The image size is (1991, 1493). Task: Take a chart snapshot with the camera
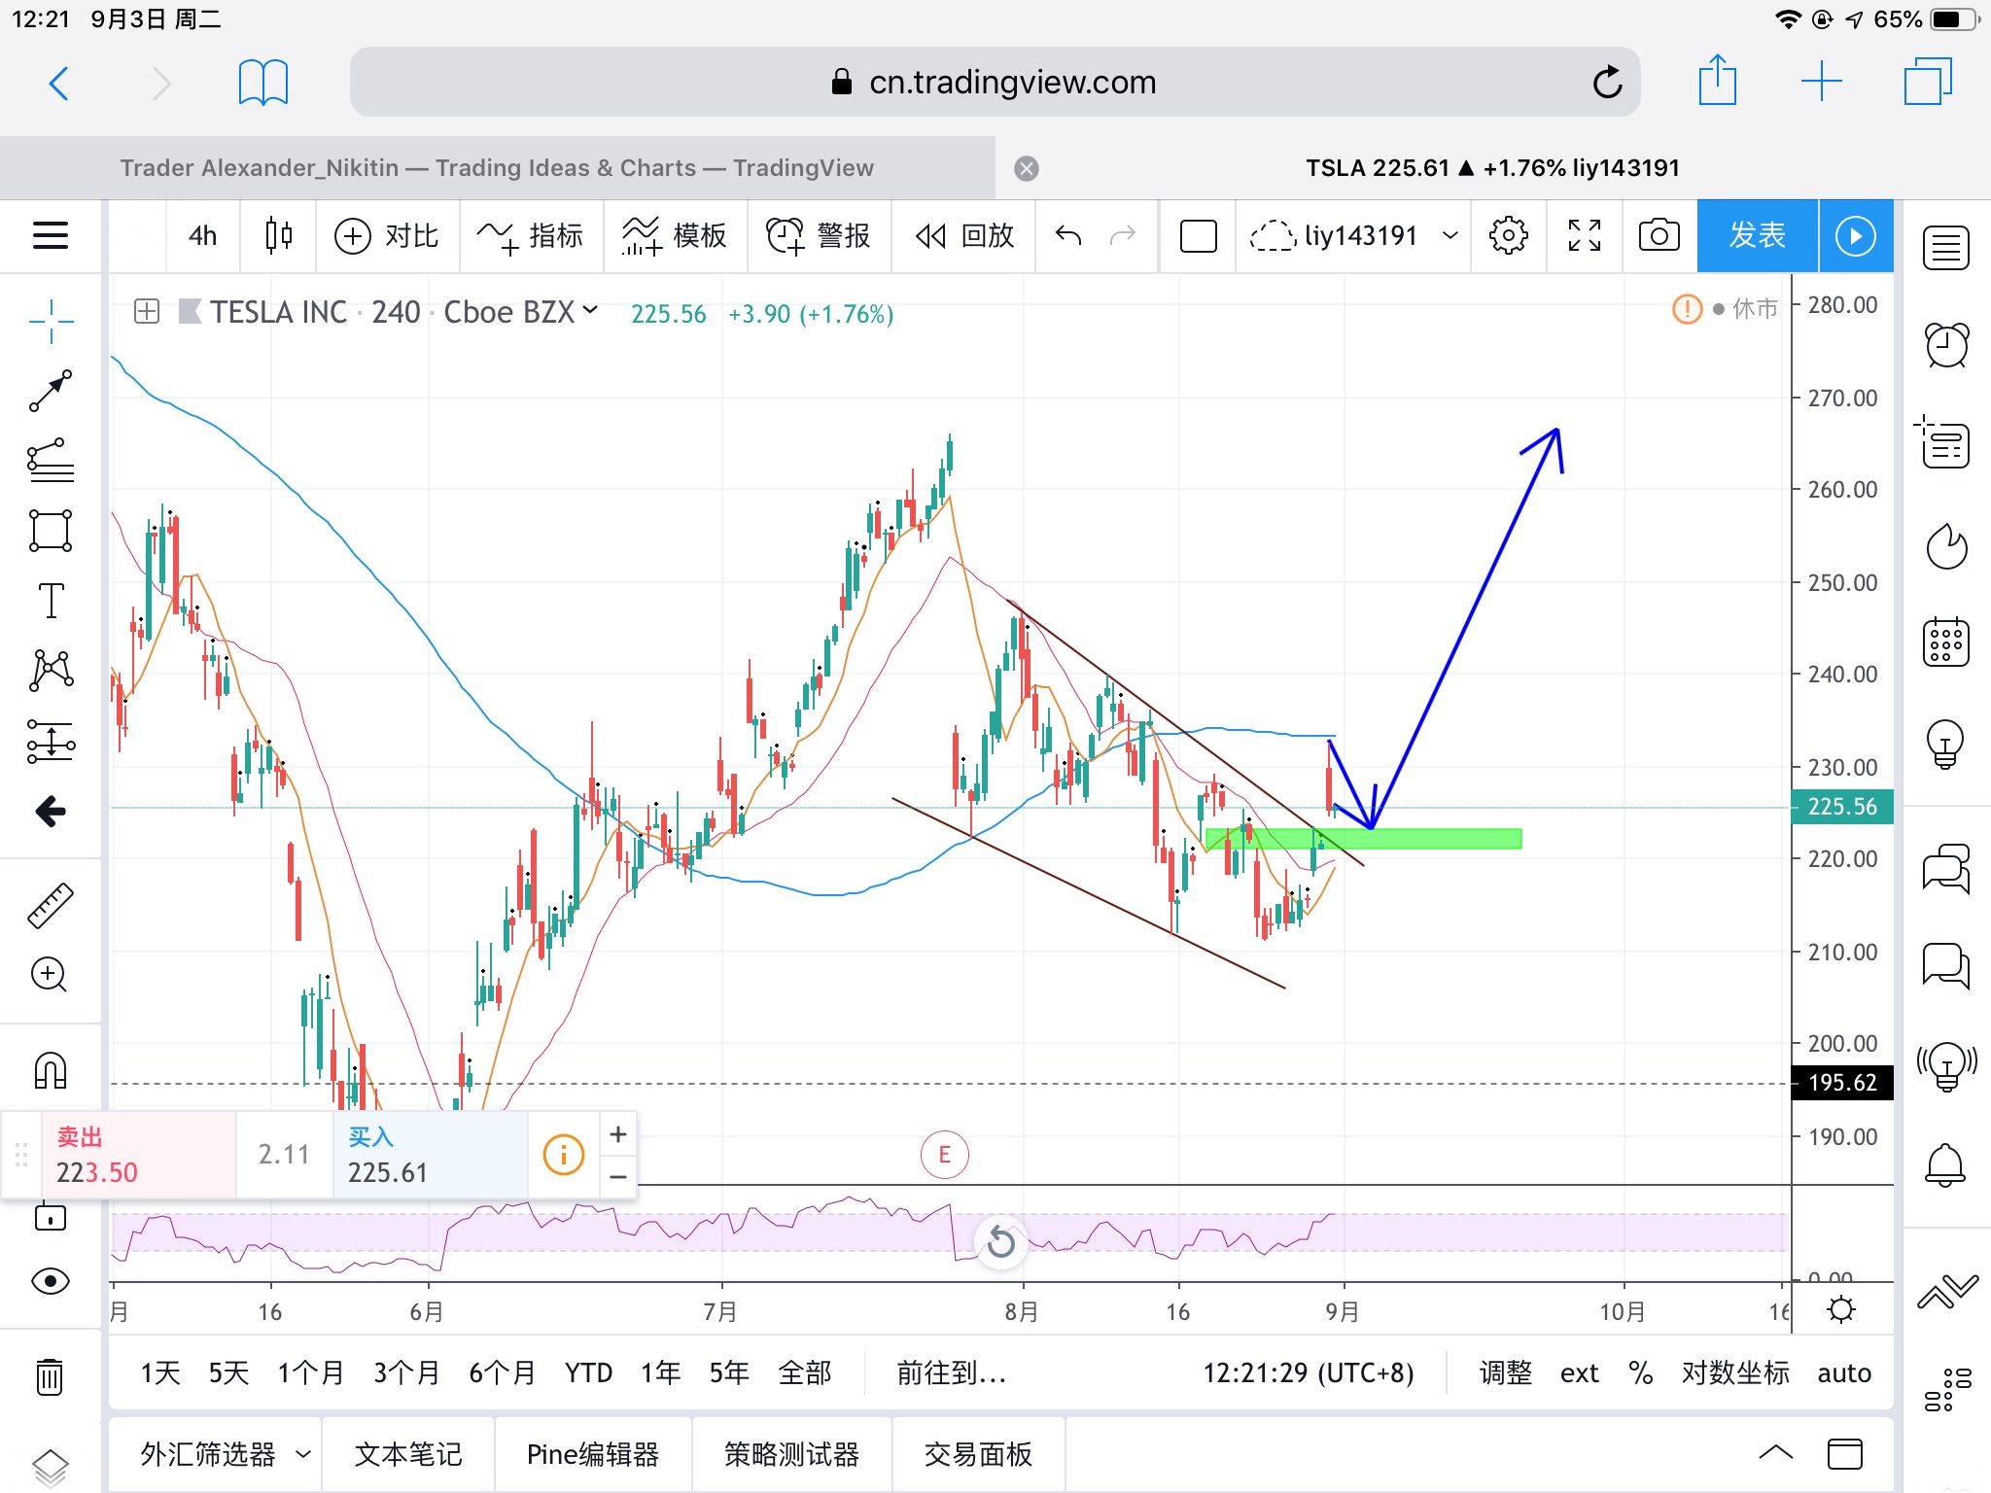pyautogui.click(x=1659, y=236)
